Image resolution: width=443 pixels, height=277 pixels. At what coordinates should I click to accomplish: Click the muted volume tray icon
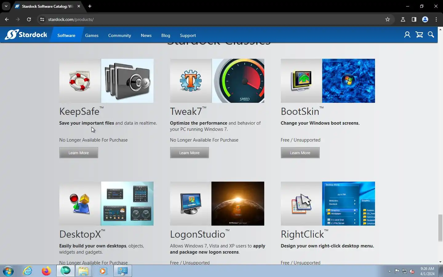pos(412,271)
